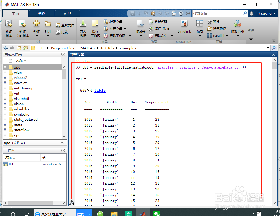
Task: Switch to the Home (主页) tab
Action: [15, 14]
